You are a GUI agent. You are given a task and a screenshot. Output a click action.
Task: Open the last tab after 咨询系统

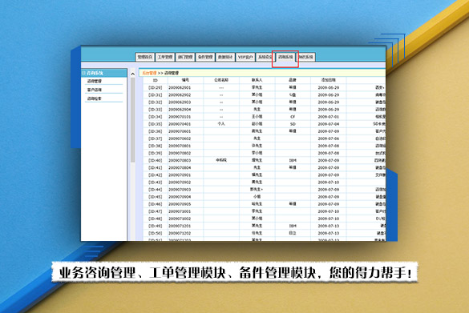[x=306, y=57]
